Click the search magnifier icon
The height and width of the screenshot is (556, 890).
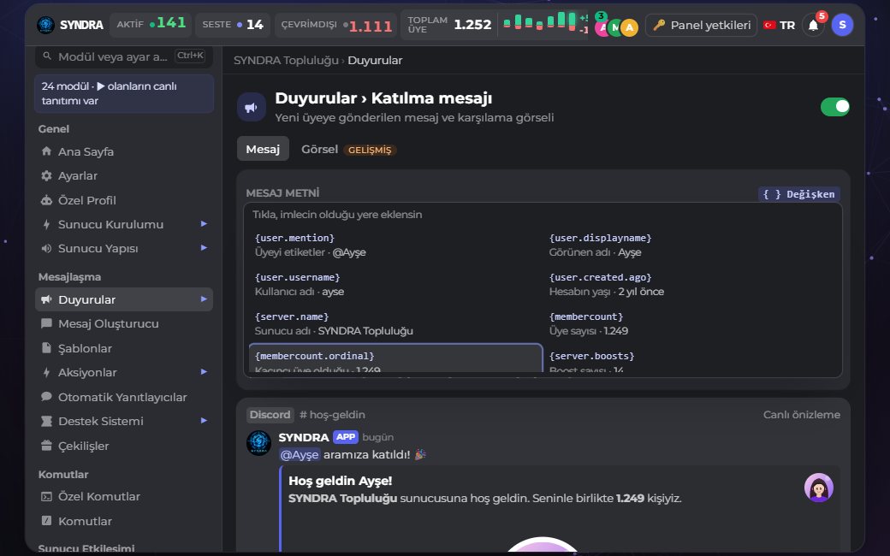click(x=47, y=56)
